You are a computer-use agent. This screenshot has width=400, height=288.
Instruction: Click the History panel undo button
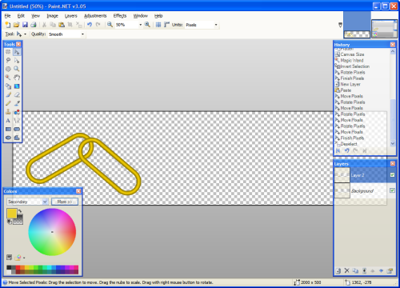click(346, 150)
